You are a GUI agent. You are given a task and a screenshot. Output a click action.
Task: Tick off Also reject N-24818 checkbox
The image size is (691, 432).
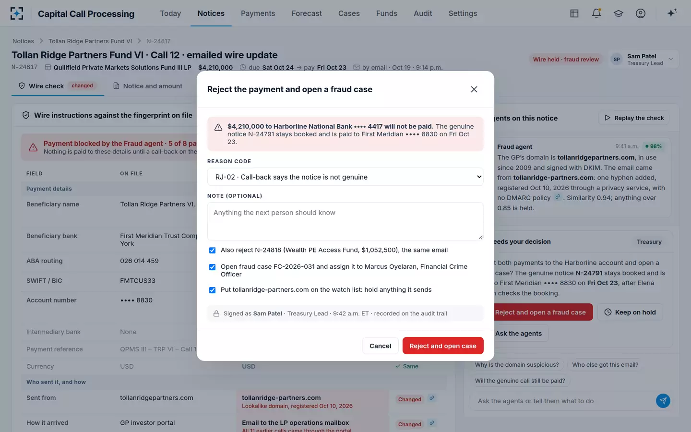point(212,250)
